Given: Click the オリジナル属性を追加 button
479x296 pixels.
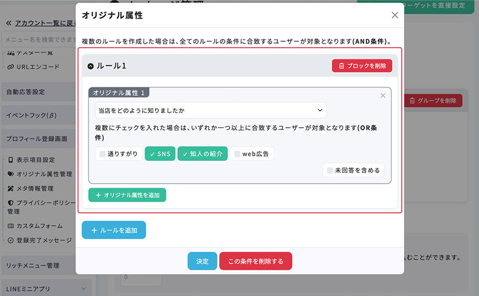Looking at the screenshot, I should (127, 195).
